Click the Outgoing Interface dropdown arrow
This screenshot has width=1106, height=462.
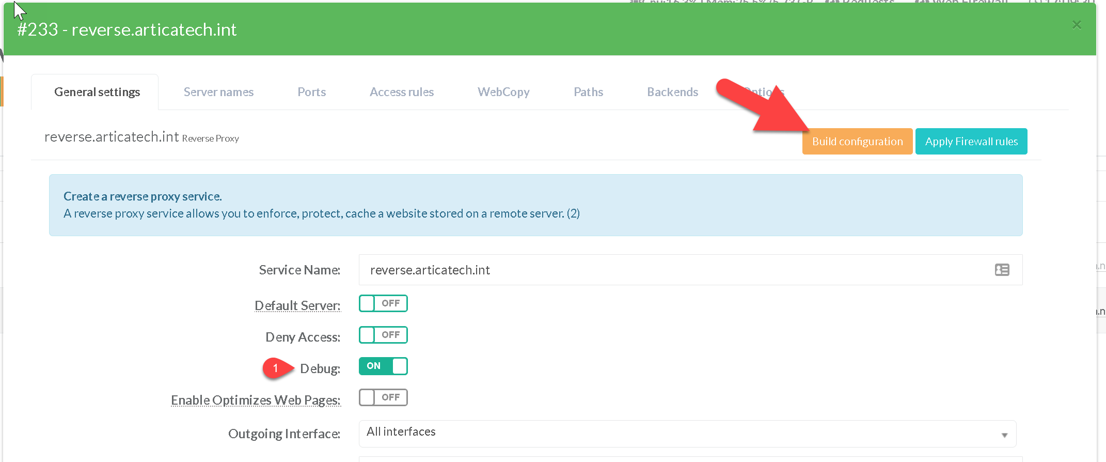coord(1004,435)
